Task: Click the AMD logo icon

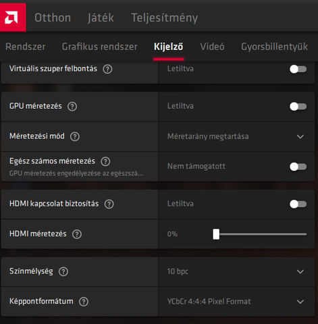Action: point(11,18)
